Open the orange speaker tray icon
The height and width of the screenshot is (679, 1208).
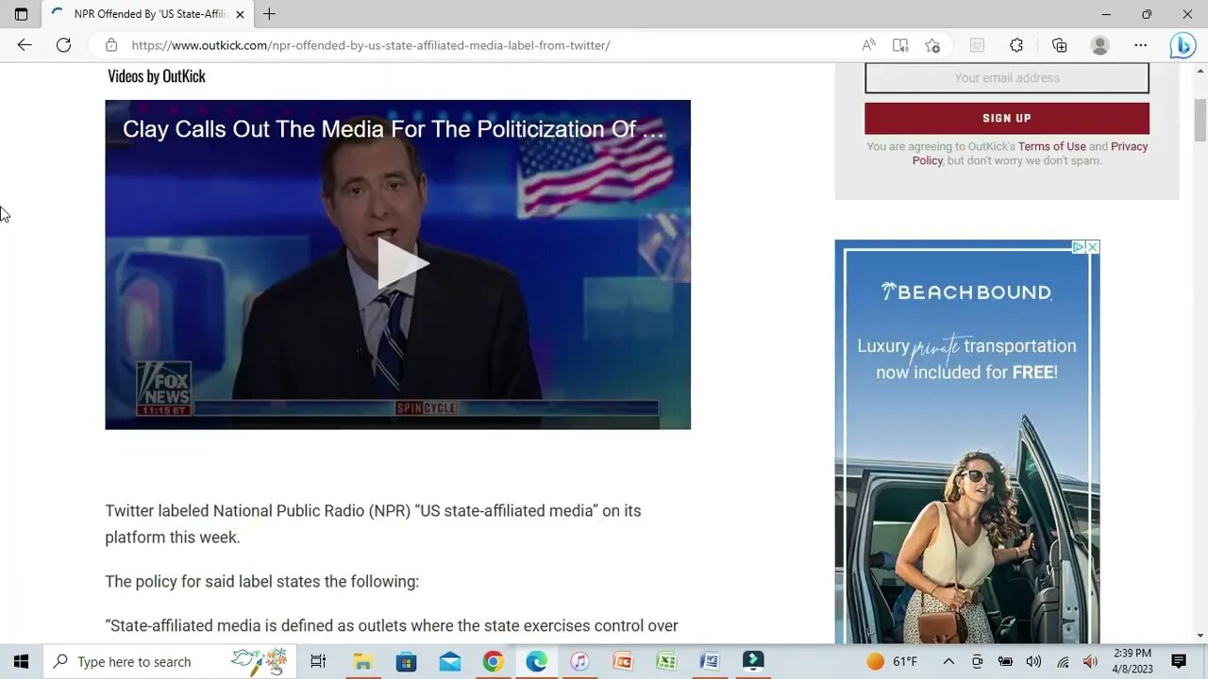pos(1090,661)
